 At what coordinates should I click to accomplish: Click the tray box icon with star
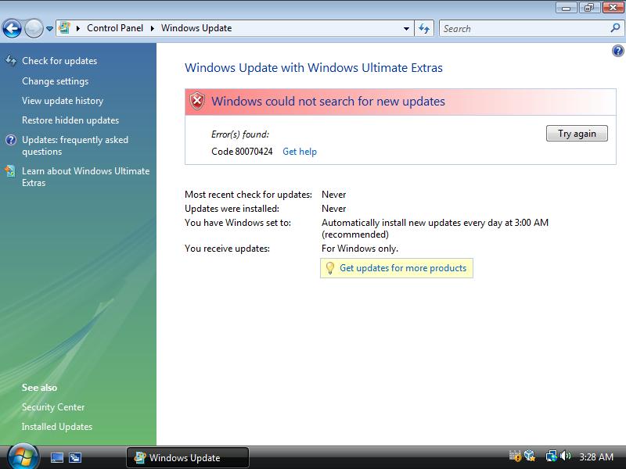[530, 456]
